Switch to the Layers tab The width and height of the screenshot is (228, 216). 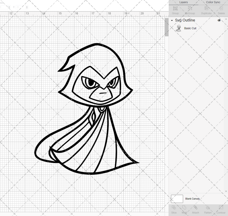point(183,2)
